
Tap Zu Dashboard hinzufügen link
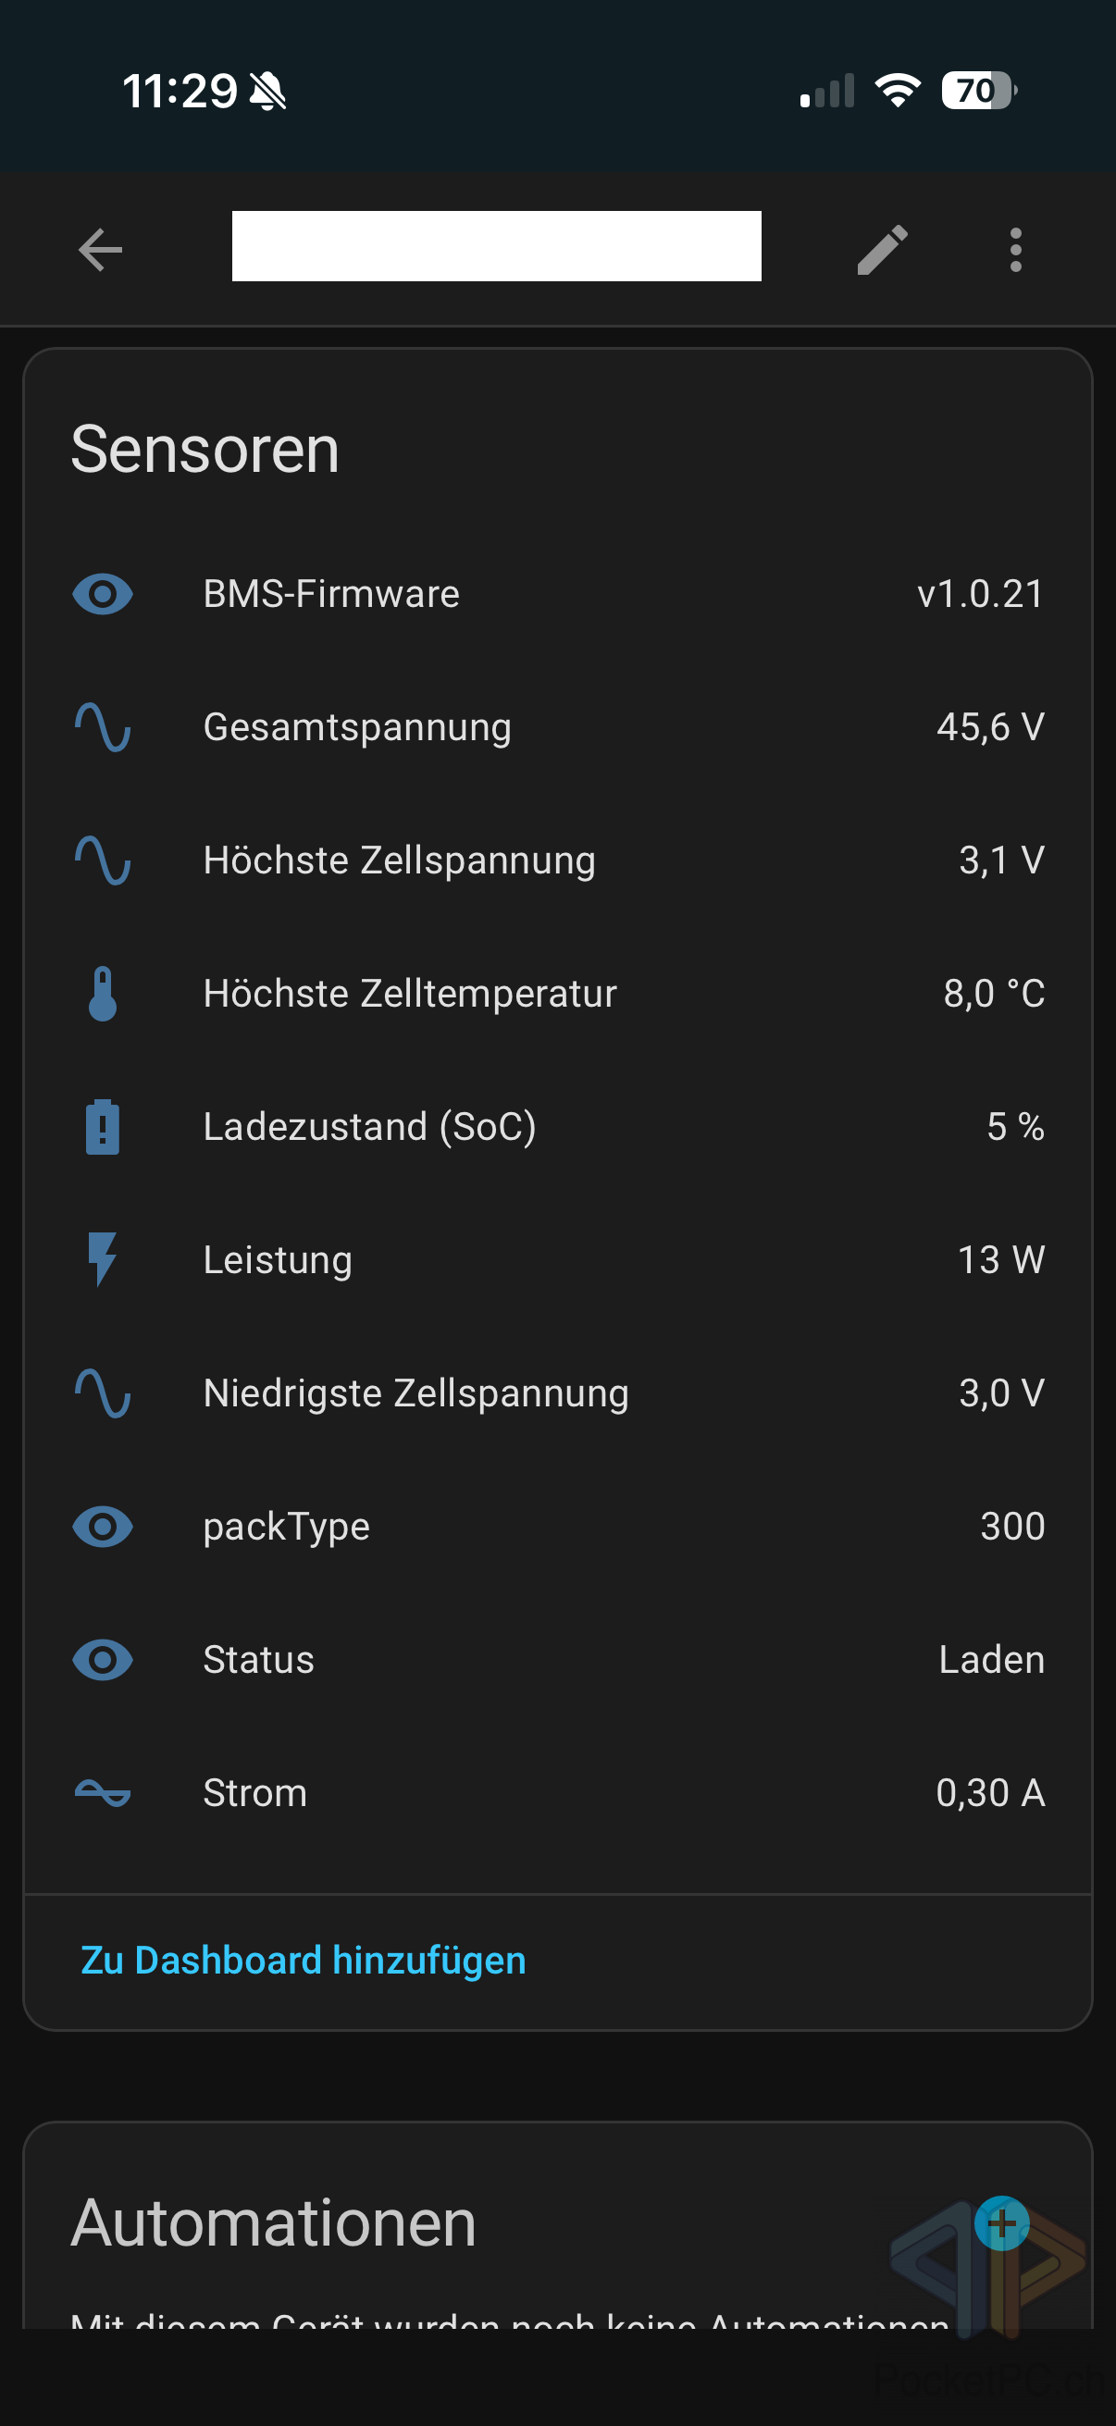[x=304, y=1961]
